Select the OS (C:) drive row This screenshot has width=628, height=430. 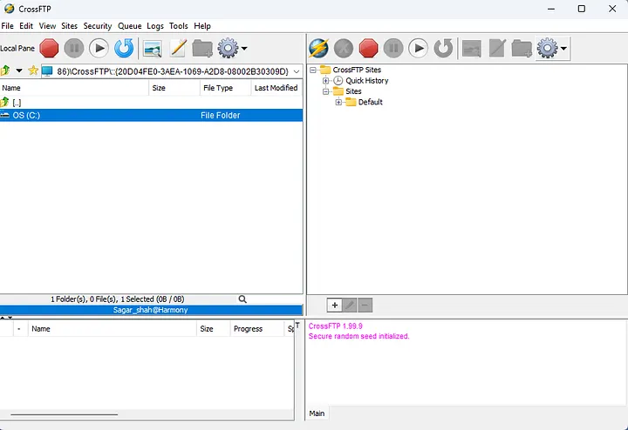[152, 115]
